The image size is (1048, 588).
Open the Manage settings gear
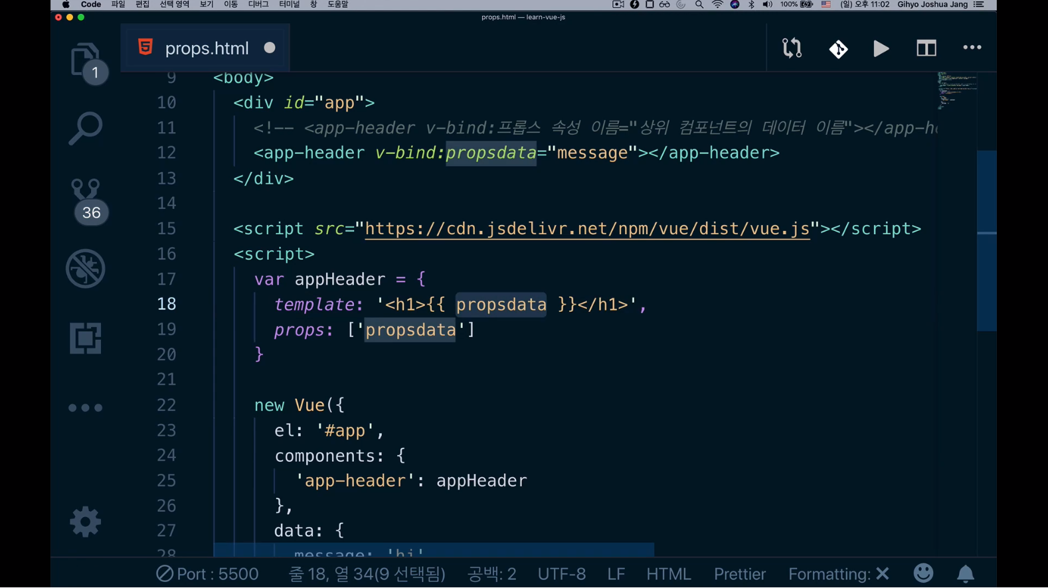point(85,522)
